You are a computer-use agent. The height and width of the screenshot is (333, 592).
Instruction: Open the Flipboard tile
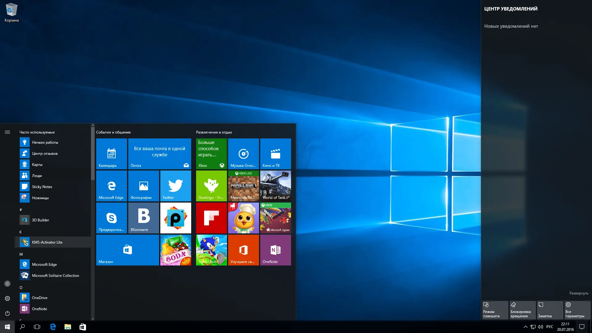(x=211, y=218)
